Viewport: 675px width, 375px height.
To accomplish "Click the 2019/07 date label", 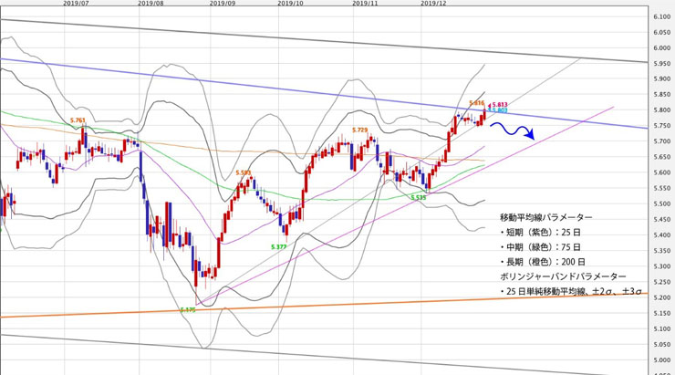I will (76, 3).
